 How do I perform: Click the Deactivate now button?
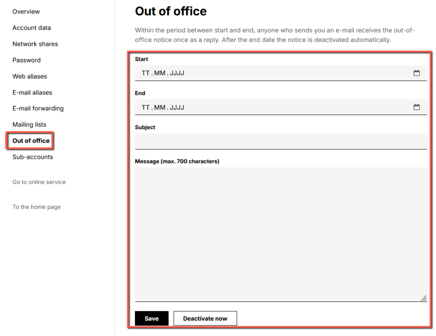205,319
